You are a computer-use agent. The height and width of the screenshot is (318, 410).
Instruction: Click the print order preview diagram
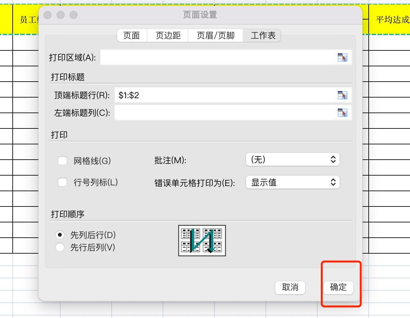tap(202, 241)
